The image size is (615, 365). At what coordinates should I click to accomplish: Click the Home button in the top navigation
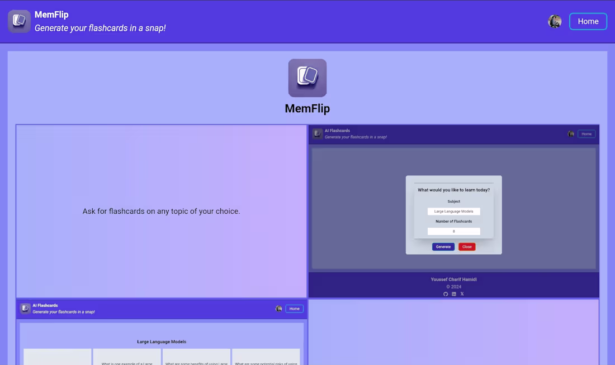pos(588,21)
